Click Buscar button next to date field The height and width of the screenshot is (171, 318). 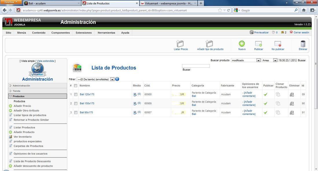(302, 60)
